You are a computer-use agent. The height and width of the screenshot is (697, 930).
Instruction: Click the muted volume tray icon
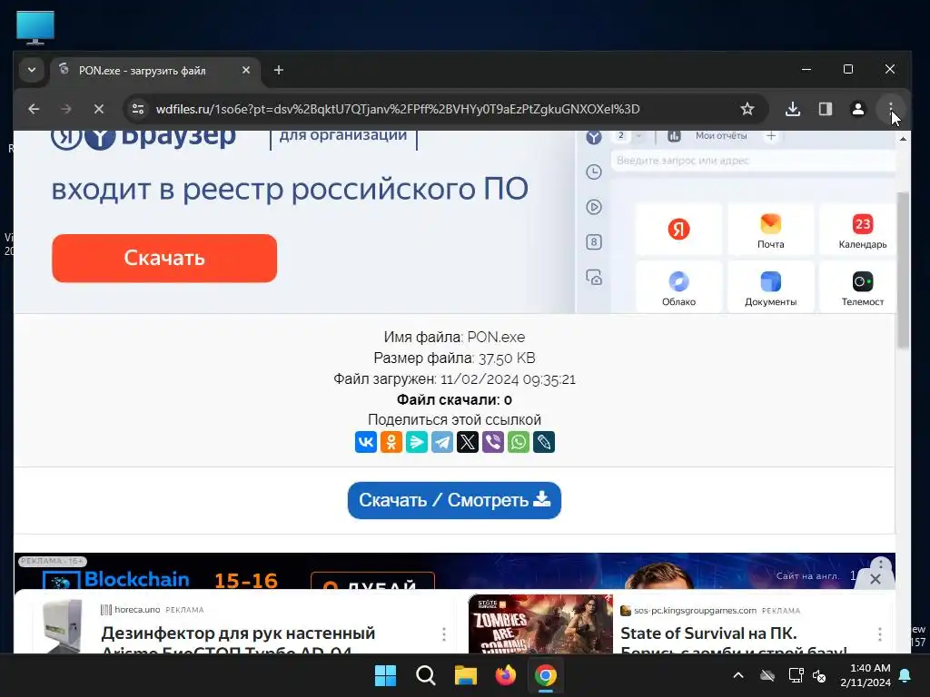click(819, 675)
